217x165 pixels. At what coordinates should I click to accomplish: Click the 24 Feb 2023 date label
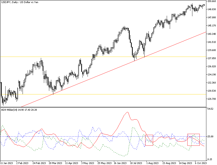tap(39, 163)
